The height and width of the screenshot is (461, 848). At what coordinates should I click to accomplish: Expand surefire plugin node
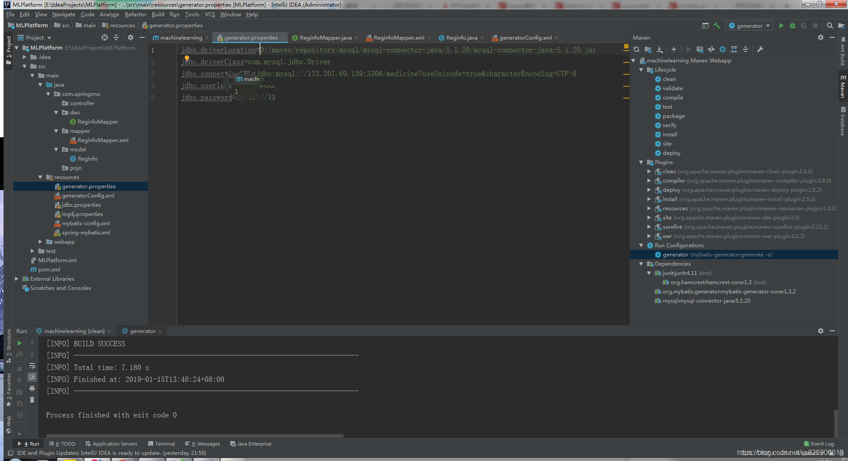(x=649, y=227)
